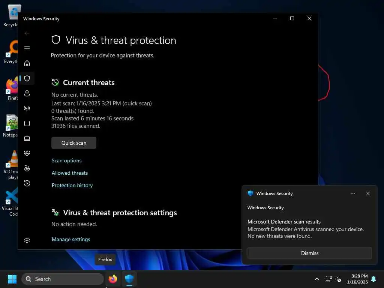The image size is (384, 288).
Task: Close the Windows Security notification toast
Action: click(x=367, y=193)
